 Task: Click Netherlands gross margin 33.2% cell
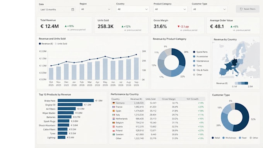(x=175, y=119)
